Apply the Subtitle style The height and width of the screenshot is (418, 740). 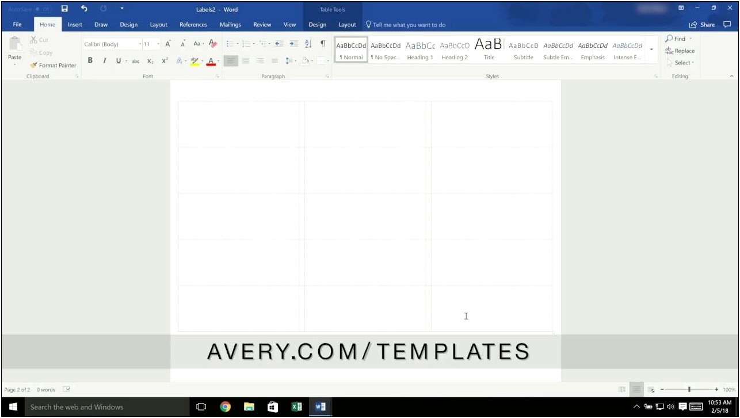pos(524,50)
